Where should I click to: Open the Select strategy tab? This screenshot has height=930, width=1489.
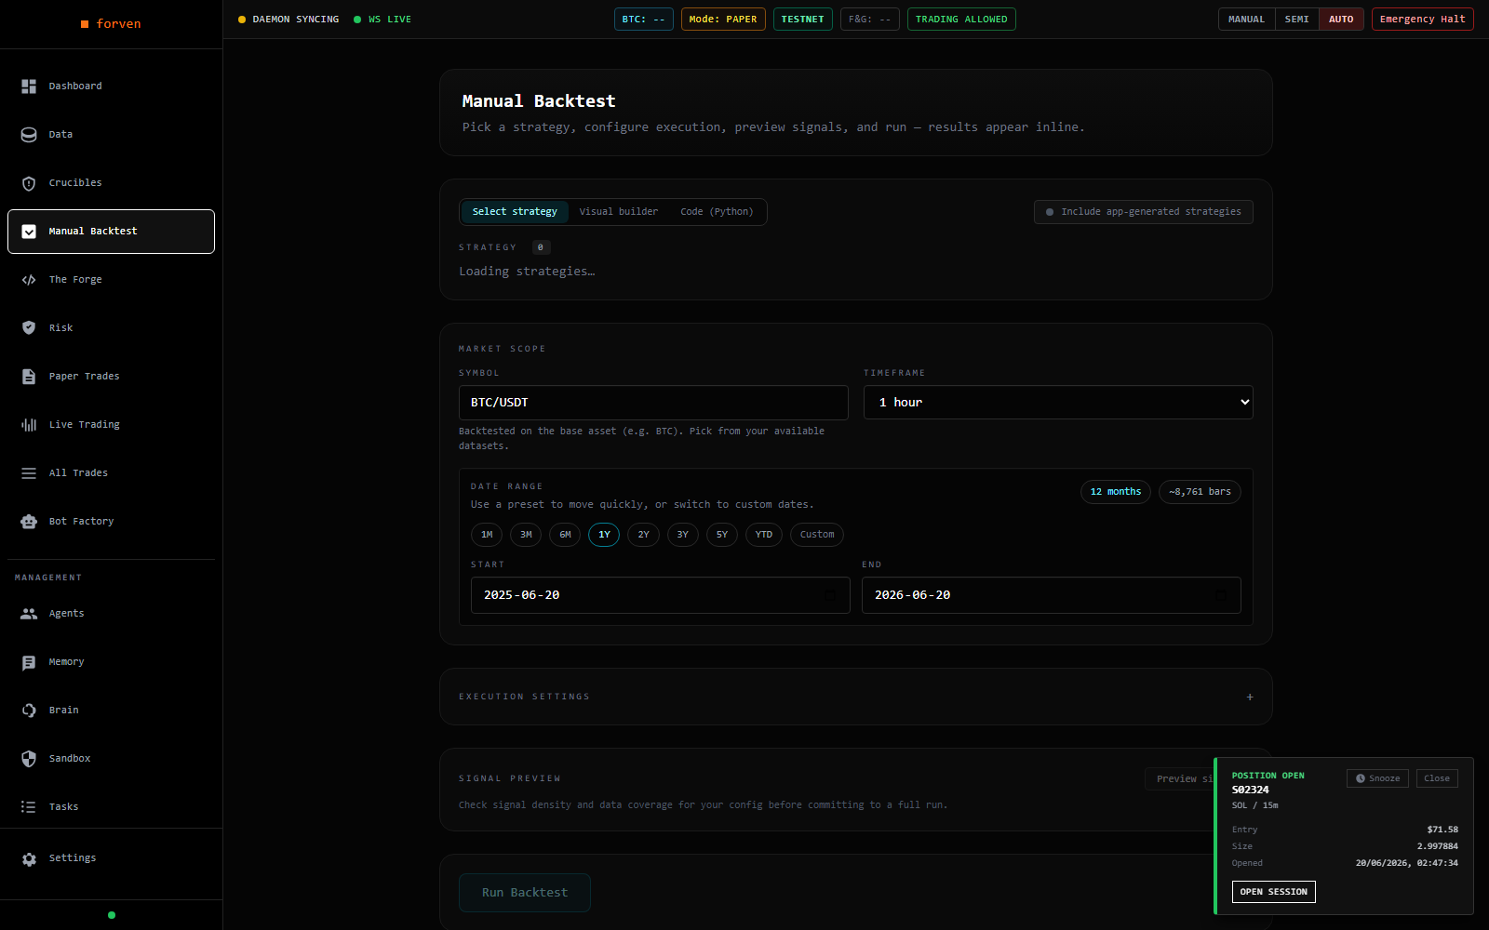coord(515,212)
